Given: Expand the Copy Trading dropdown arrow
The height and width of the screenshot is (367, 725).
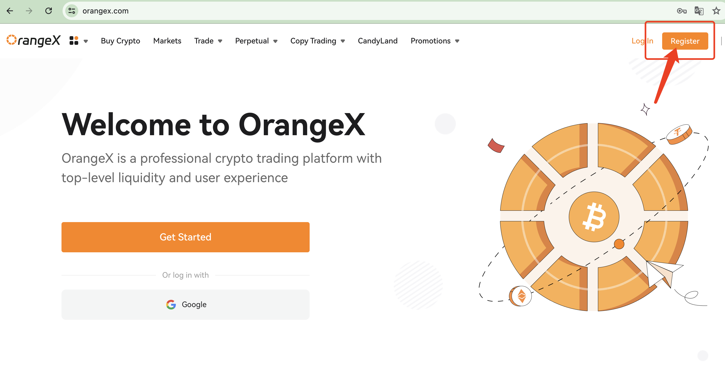Looking at the screenshot, I should (343, 41).
